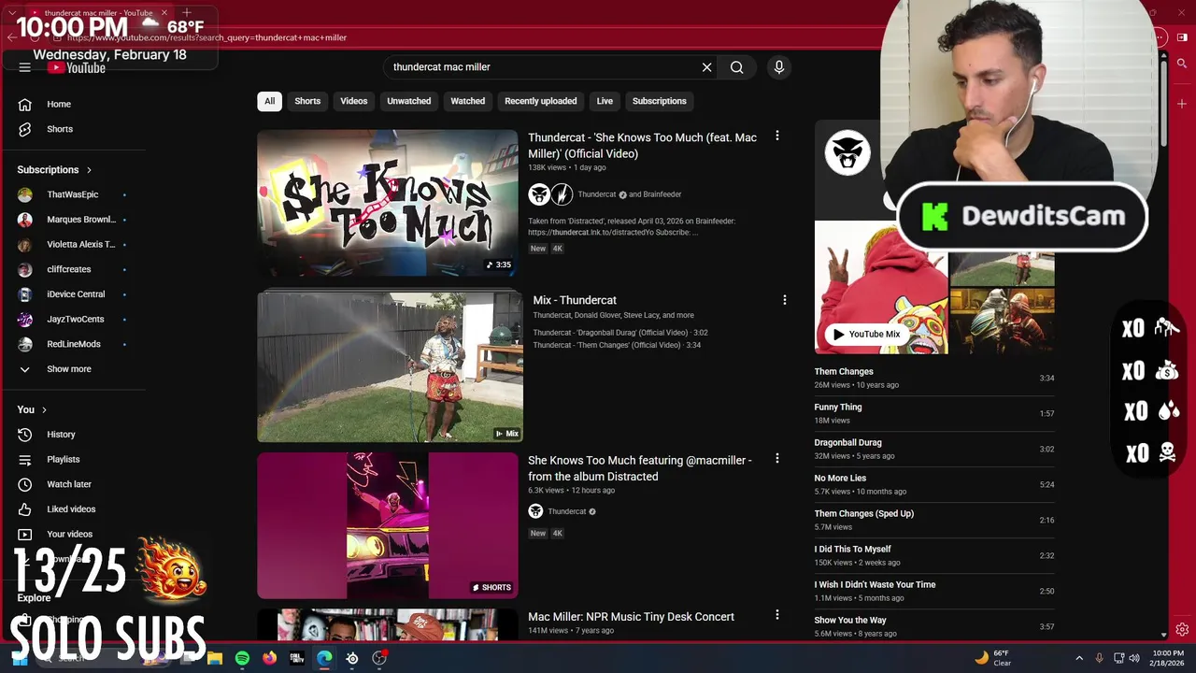Image resolution: width=1196 pixels, height=673 pixels.
Task: Select the Subscriptions filter chip
Action: 660,101
